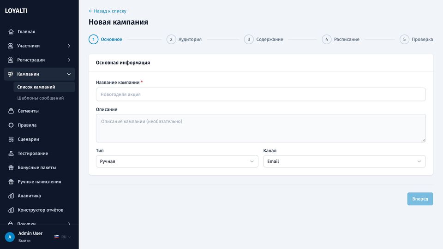Click the Выйти logout link
Image resolution: width=443 pixels, height=249 pixels.
24,241
